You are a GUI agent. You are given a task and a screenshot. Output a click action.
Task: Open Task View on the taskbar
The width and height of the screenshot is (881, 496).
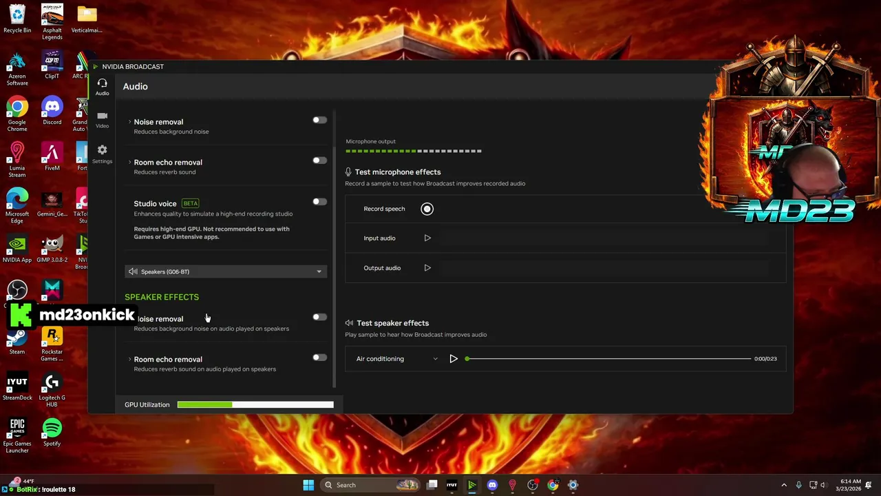(432, 485)
